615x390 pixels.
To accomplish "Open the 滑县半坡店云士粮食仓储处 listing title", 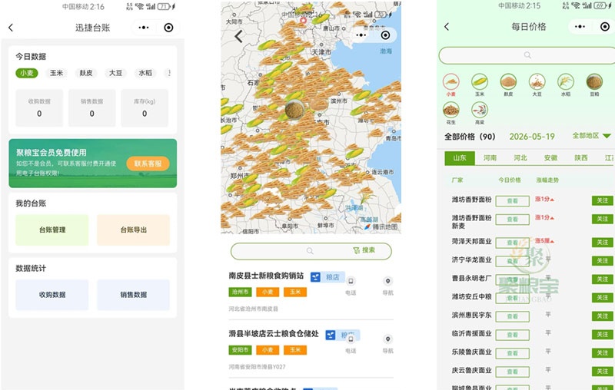I will [x=274, y=334].
